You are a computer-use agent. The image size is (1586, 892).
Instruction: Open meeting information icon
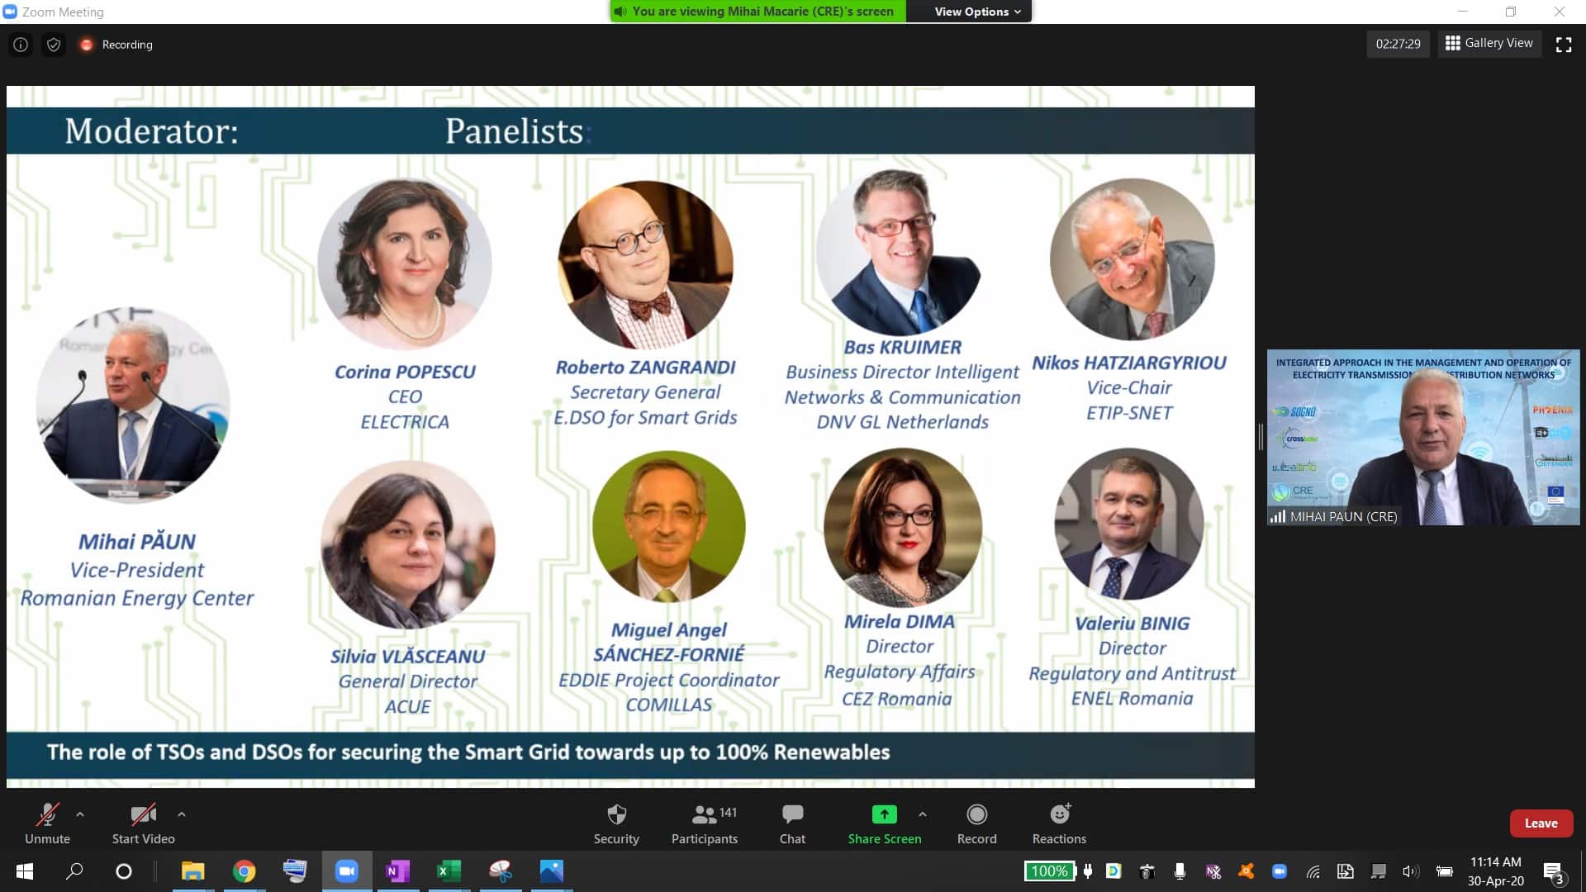point(21,45)
